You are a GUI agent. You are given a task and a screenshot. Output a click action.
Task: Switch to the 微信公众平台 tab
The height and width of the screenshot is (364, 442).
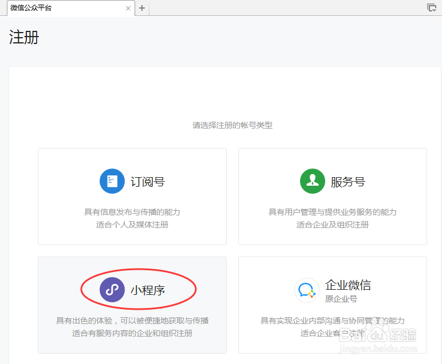[x=70, y=8]
